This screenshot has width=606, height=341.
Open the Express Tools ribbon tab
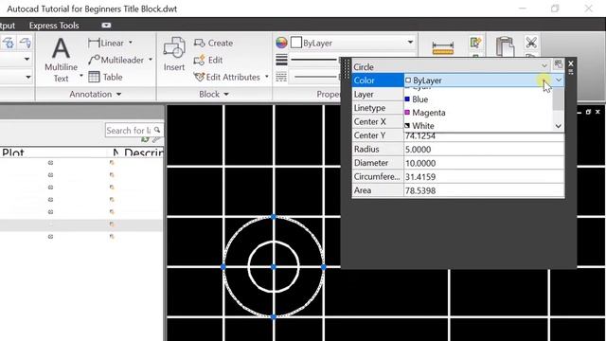[54, 26]
